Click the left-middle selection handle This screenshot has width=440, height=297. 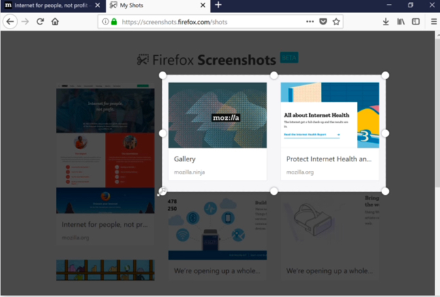tap(163, 134)
